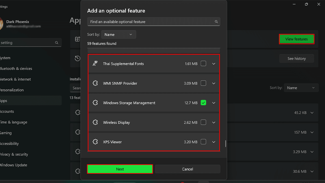325x183 pixels.
Task: Click the search magnifier in feature search box
Action: [x=216, y=22]
